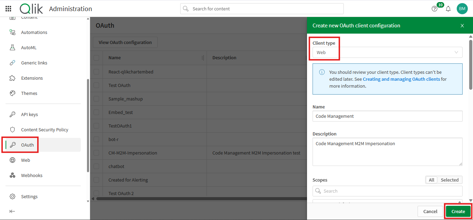Image resolution: width=473 pixels, height=220 pixels.
Task: Select the All scopes filter tab
Action: [431, 180]
